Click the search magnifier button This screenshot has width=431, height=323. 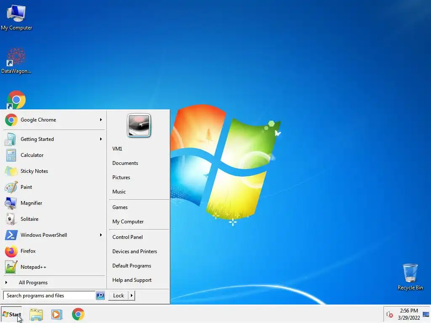coord(100,296)
